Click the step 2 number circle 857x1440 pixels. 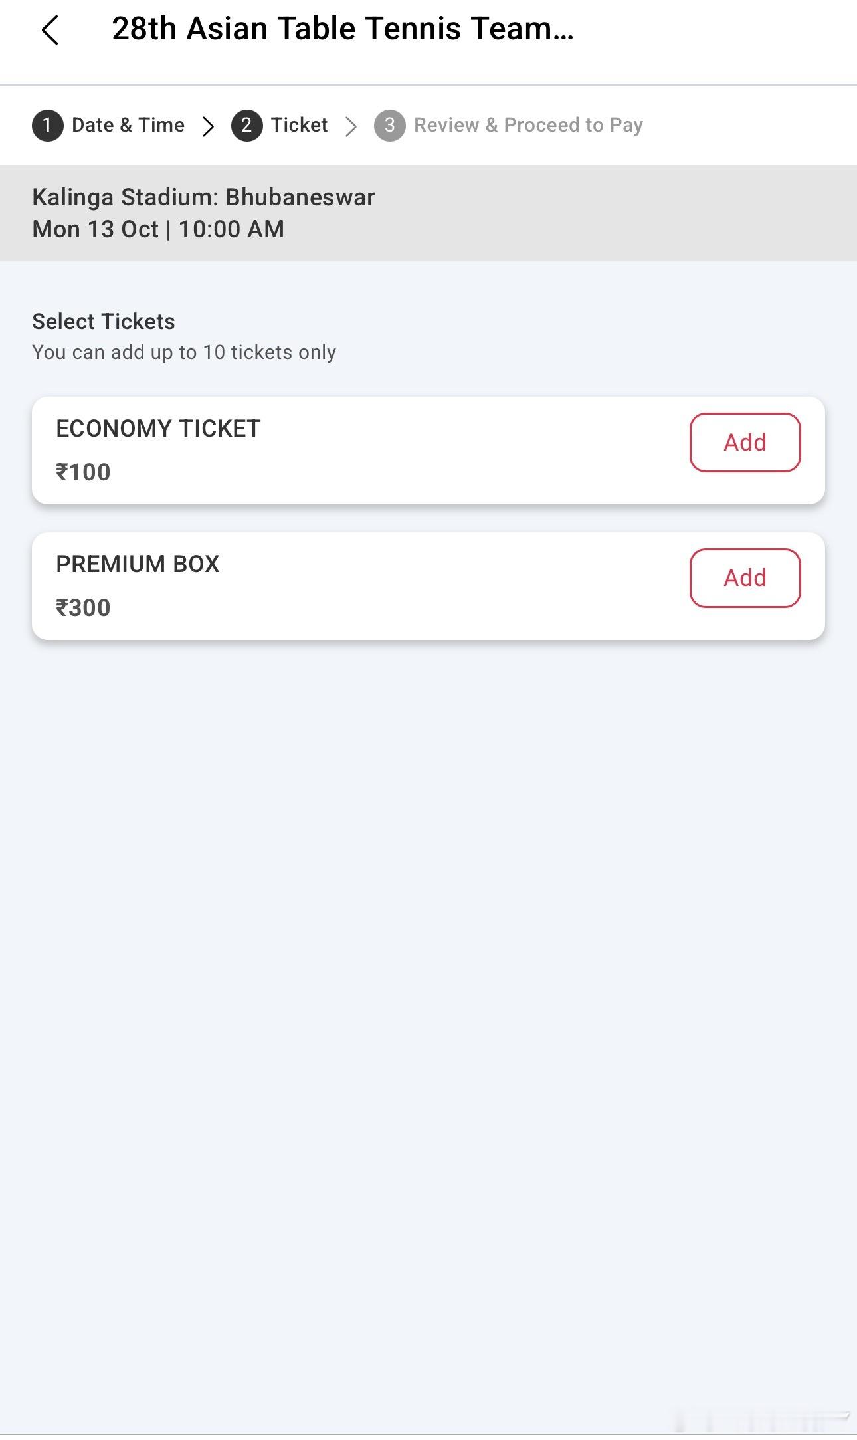[246, 126]
